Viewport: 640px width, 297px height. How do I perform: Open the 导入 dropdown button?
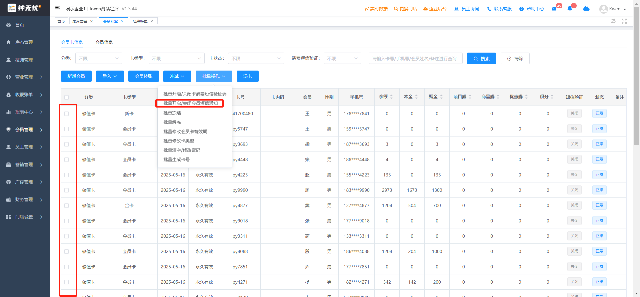coord(110,76)
